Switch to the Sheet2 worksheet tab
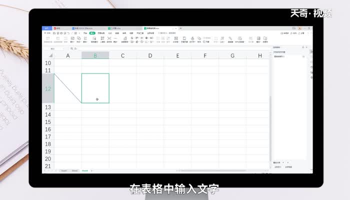This screenshot has height=200, width=350. point(74,171)
